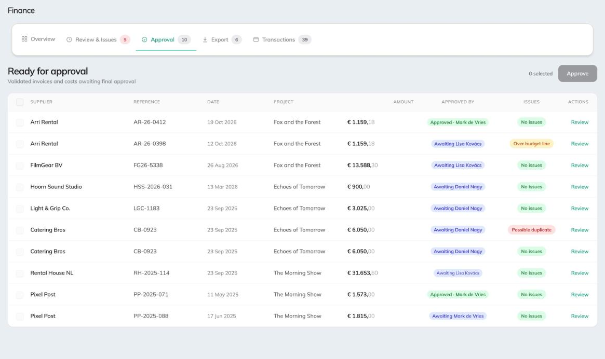
Task: Click the Amount column header
Action: pyautogui.click(x=403, y=102)
